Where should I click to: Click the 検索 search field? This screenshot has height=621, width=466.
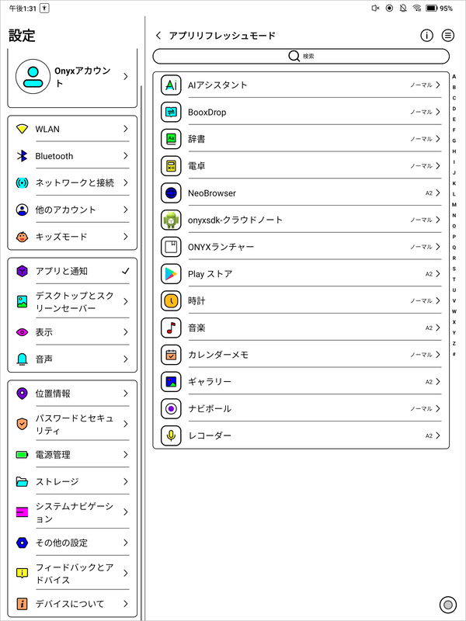pyautogui.click(x=302, y=56)
